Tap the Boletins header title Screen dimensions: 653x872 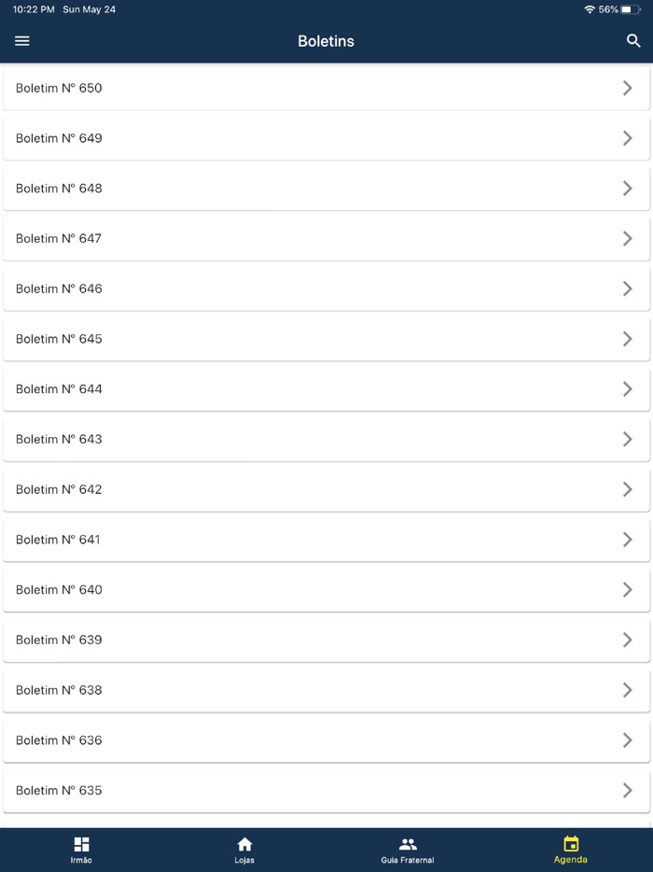[x=326, y=41]
